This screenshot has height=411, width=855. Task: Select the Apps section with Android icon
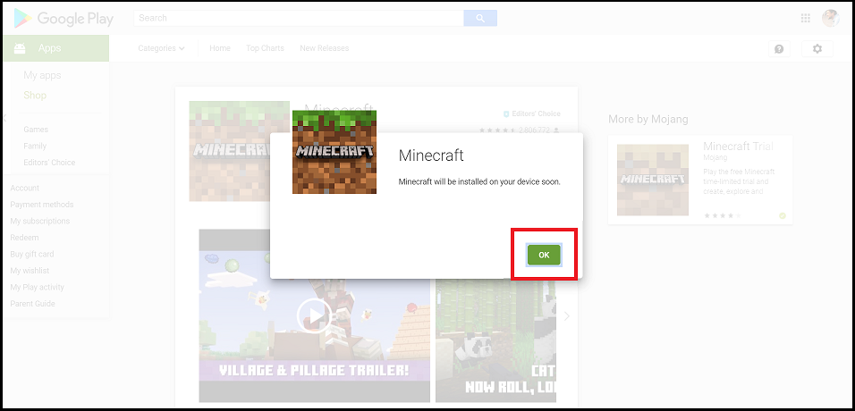click(55, 48)
